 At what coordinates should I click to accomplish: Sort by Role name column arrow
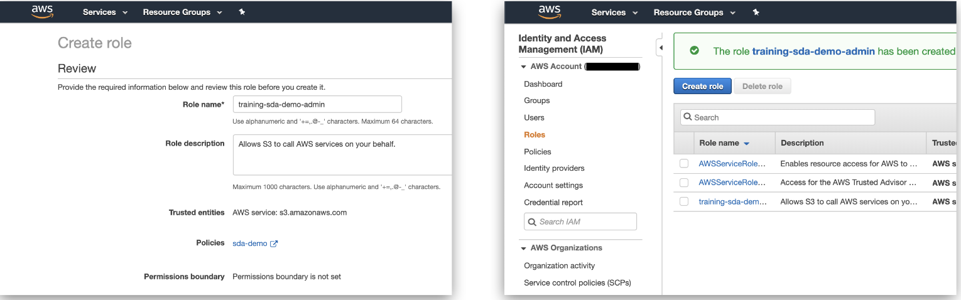pyautogui.click(x=746, y=144)
